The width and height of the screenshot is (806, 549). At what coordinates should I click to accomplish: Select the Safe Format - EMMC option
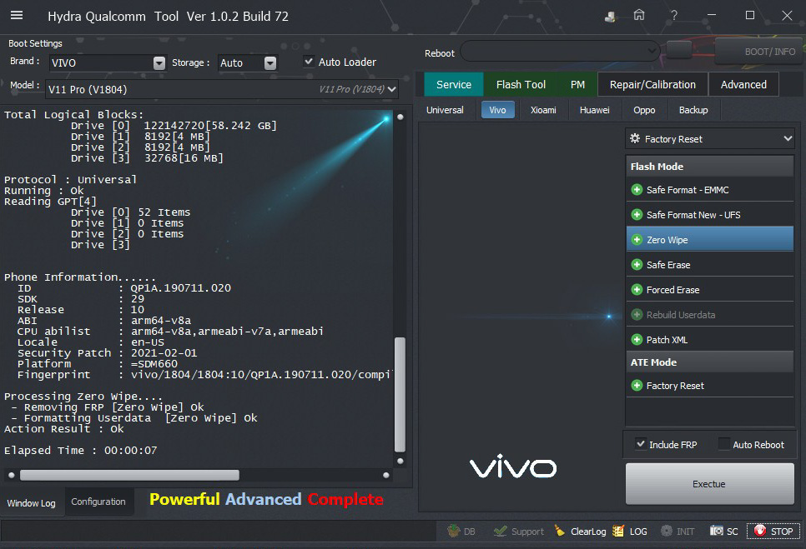pos(710,190)
